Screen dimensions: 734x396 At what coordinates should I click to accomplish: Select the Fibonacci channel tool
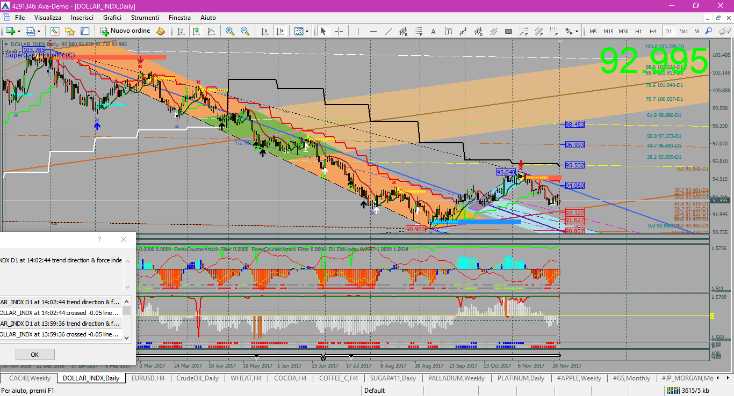point(538,31)
